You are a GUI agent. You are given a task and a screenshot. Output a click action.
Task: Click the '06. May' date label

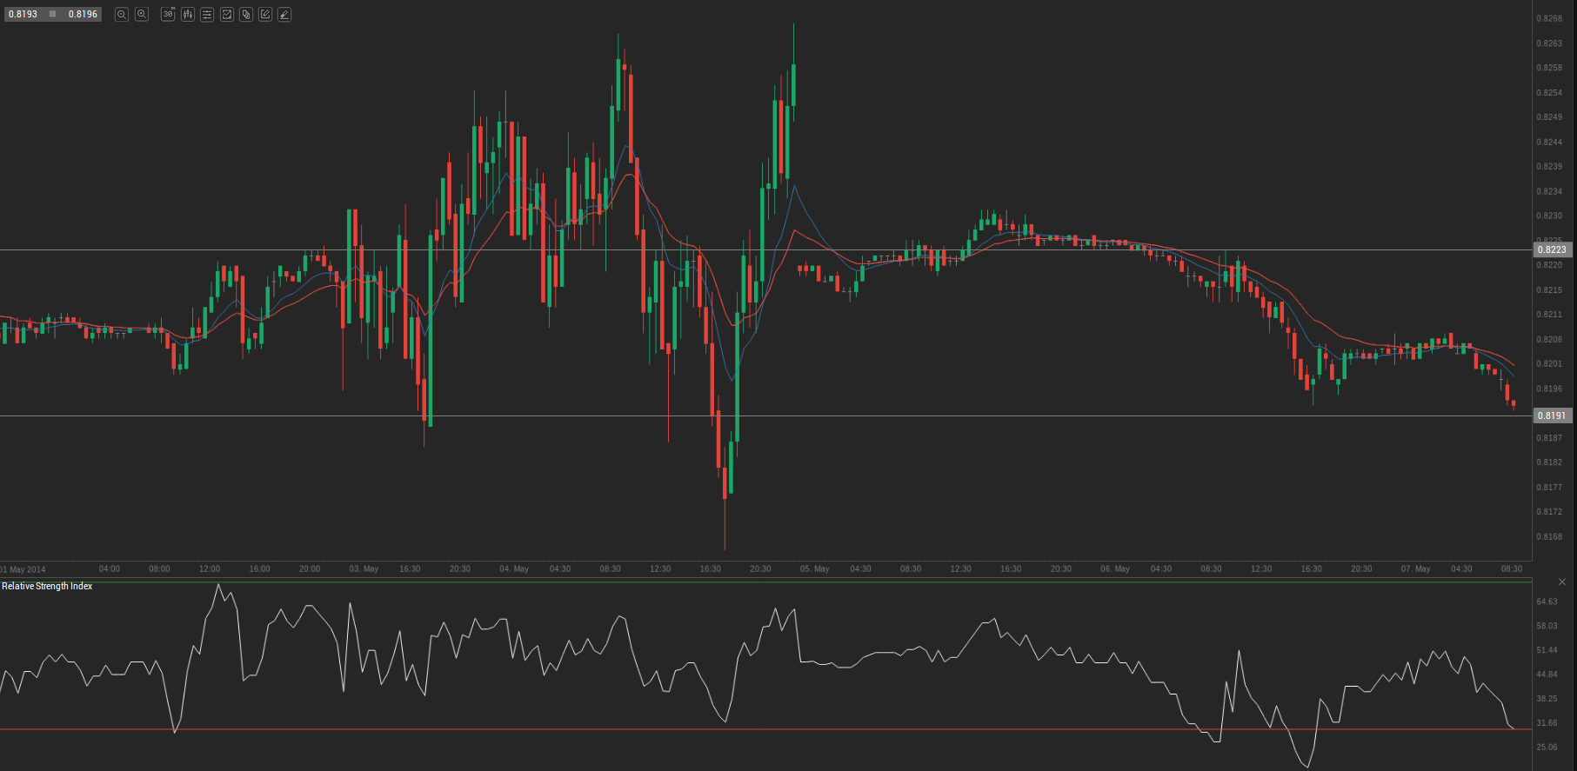pos(1115,569)
